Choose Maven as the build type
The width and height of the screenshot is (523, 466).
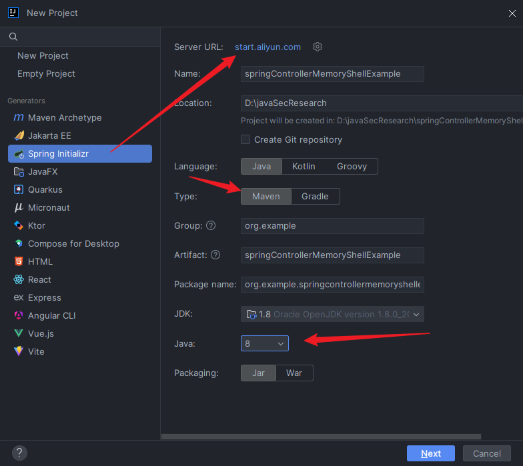[266, 196]
